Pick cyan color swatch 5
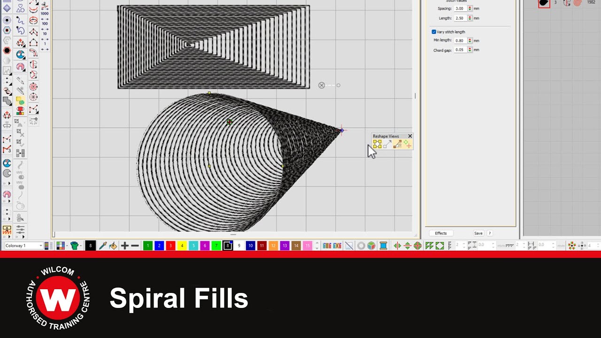601x338 pixels. tap(193, 246)
